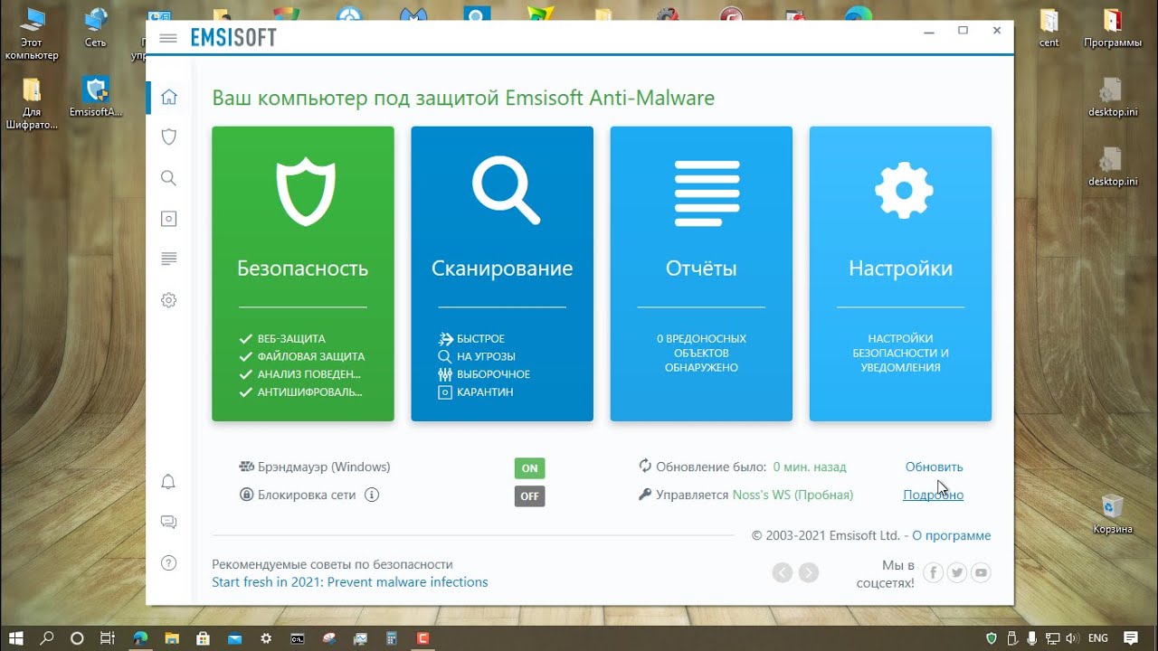Viewport: 1158px width, 651px height.
Task: Show previous security tip arrow
Action: [783, 572]
